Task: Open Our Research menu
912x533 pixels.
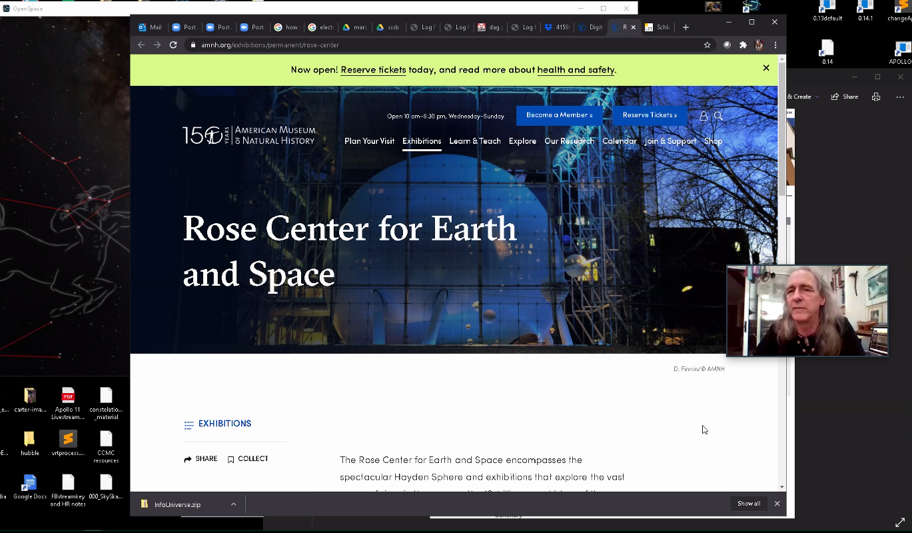Action: click(569, 141)
